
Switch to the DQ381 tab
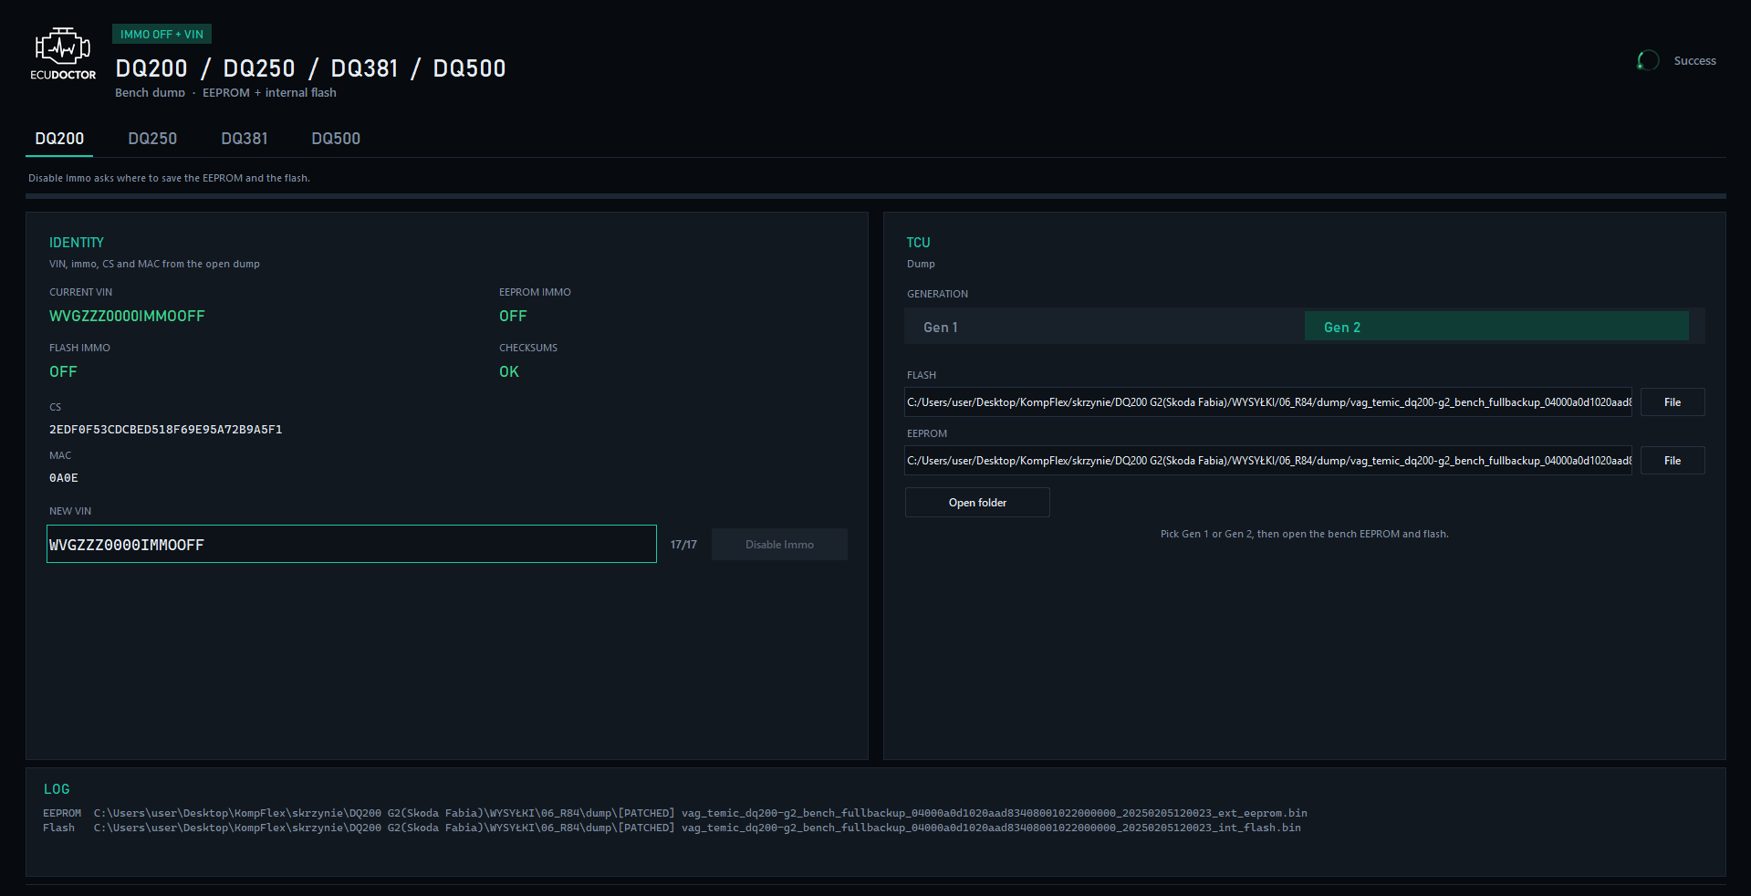[x=245, y=139]
